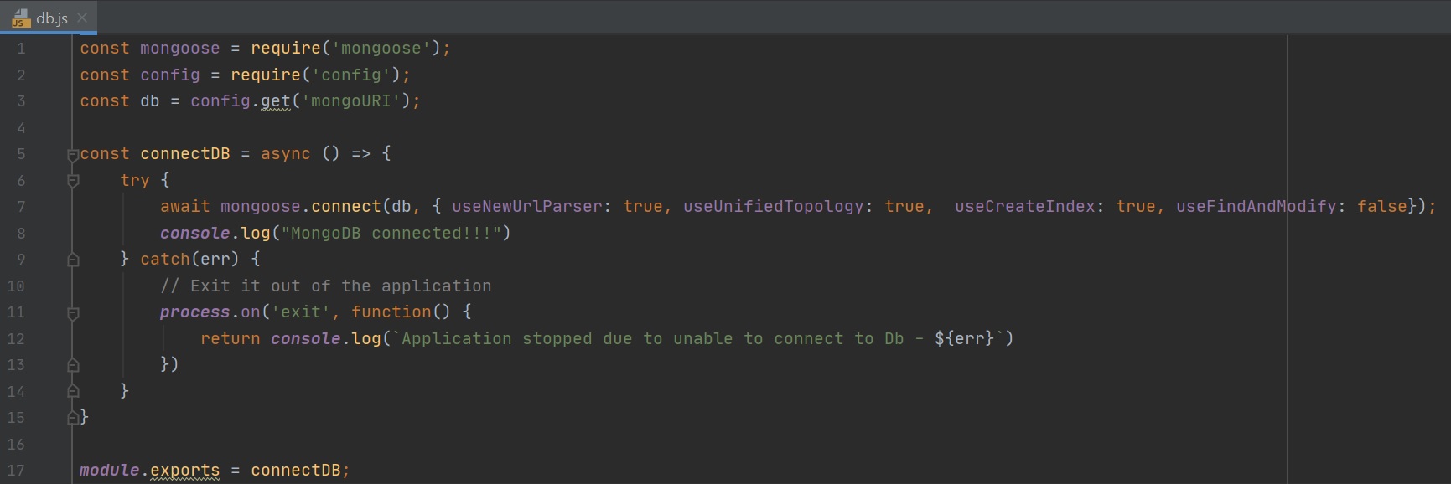Click line number 12 in the gutter
Screen dimensions: 1451x484
[x=16, y=339]
